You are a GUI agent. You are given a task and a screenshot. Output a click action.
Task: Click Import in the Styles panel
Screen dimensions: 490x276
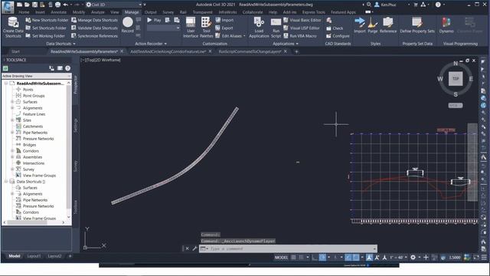(x=360, y=25)
